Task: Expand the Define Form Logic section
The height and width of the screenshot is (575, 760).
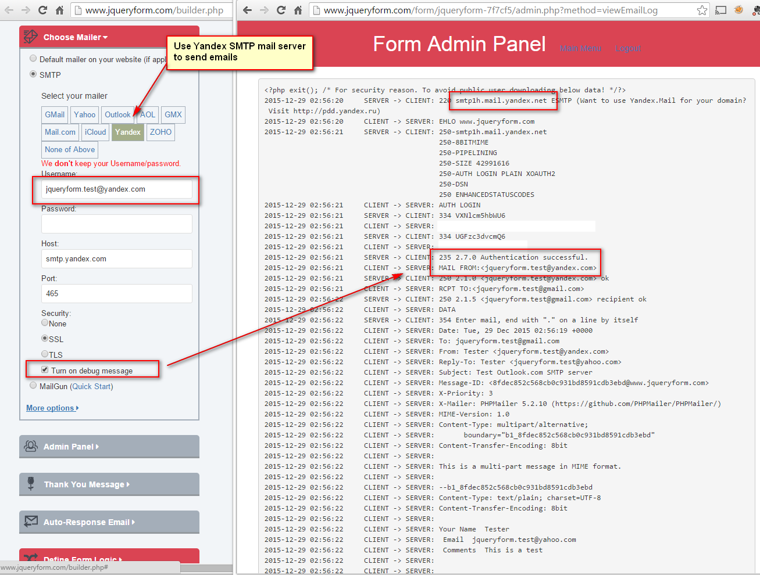Action: [83, 559]
